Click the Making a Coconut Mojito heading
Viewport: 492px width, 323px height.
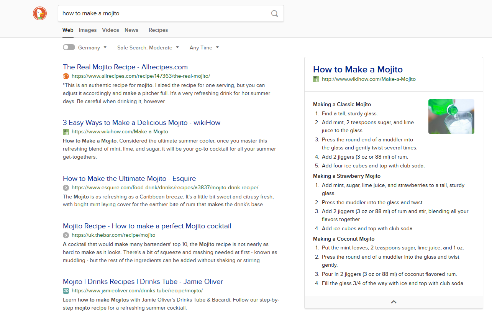(344, 239)
